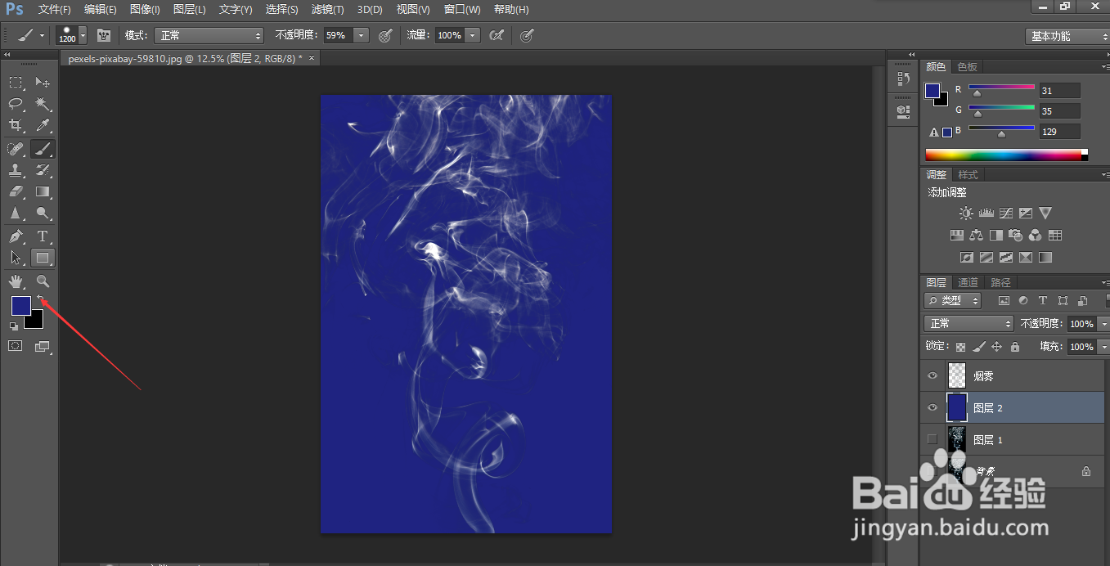The width and height of the screenshot is (1110, 566).
Task: Lock all layer attributes
Action: tap(1015, 347)
